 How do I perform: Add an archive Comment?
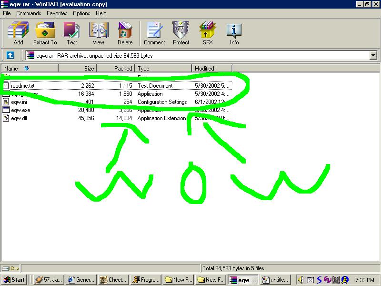point(154,33)
